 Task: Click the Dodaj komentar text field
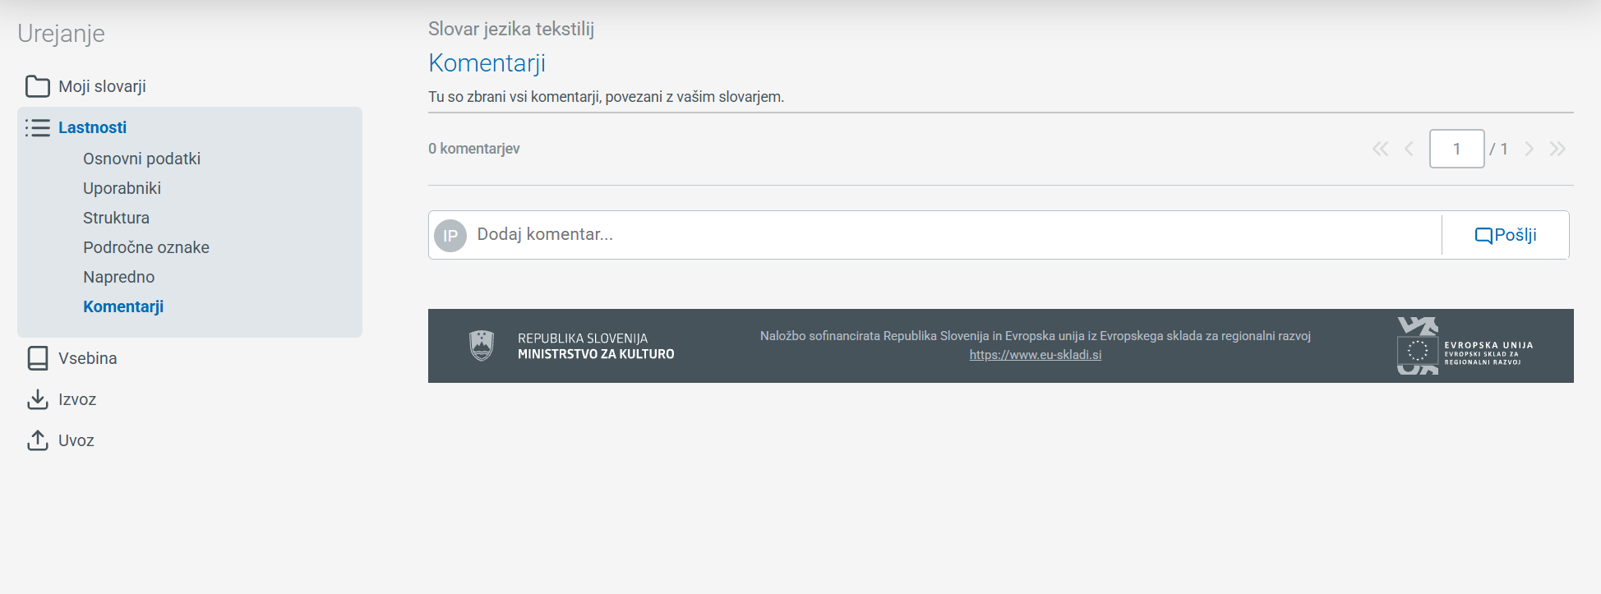pos(953,235)
